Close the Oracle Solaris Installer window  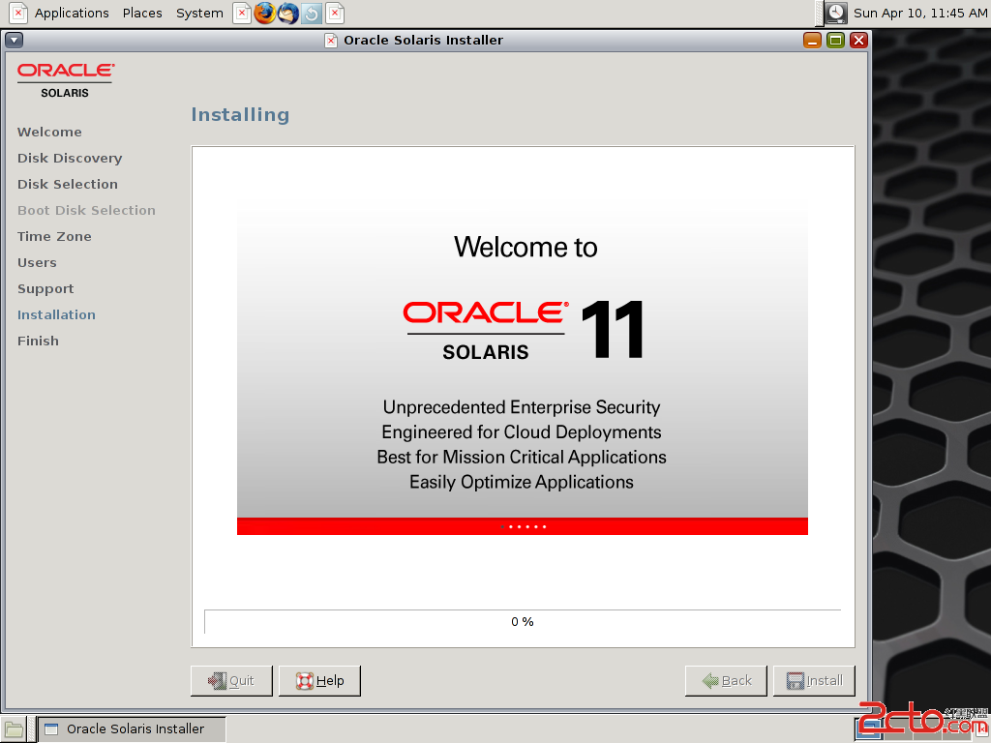pyautogui.click(x=858, y=41)
